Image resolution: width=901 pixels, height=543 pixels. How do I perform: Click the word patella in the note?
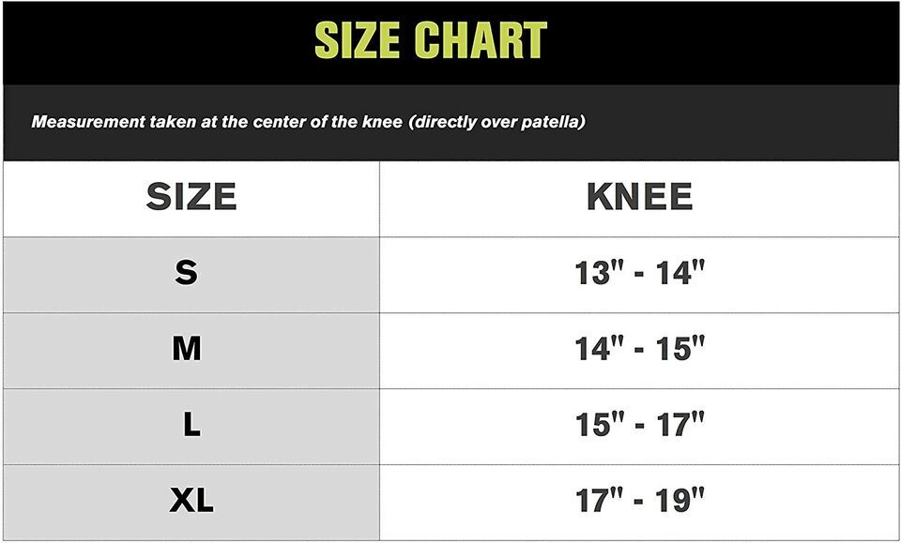[x=551, y=122]
